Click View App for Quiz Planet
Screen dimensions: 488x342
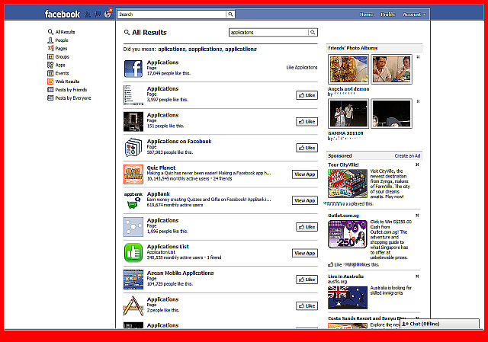coord(305,174)
